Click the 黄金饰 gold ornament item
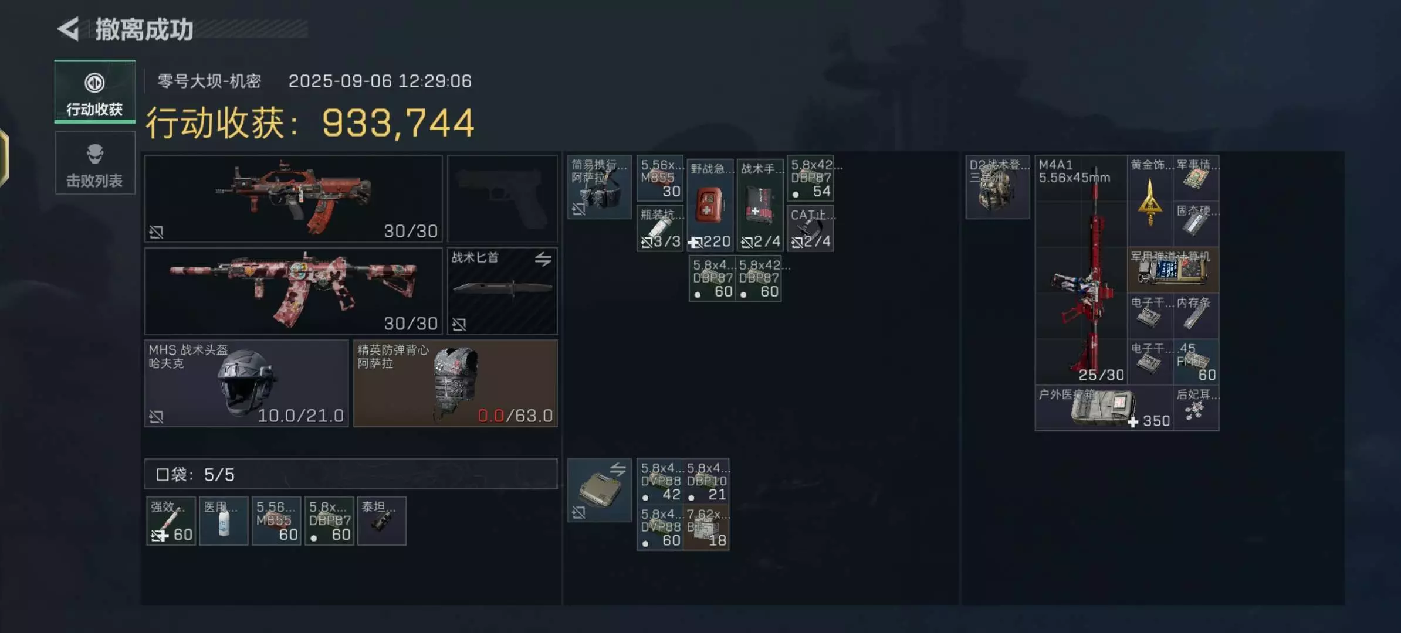 pyautogui.click(x=1150, y=200)
